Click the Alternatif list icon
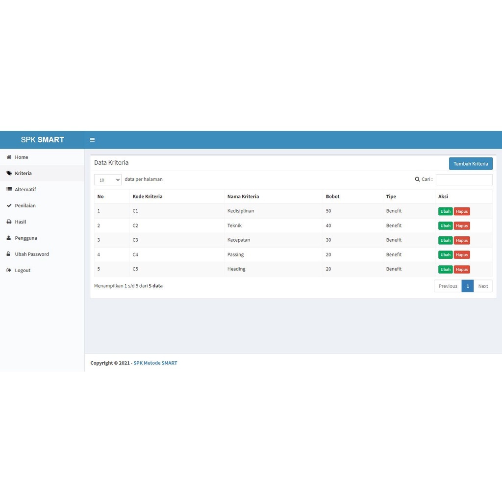The image size is (502, 502). [9, 190]
